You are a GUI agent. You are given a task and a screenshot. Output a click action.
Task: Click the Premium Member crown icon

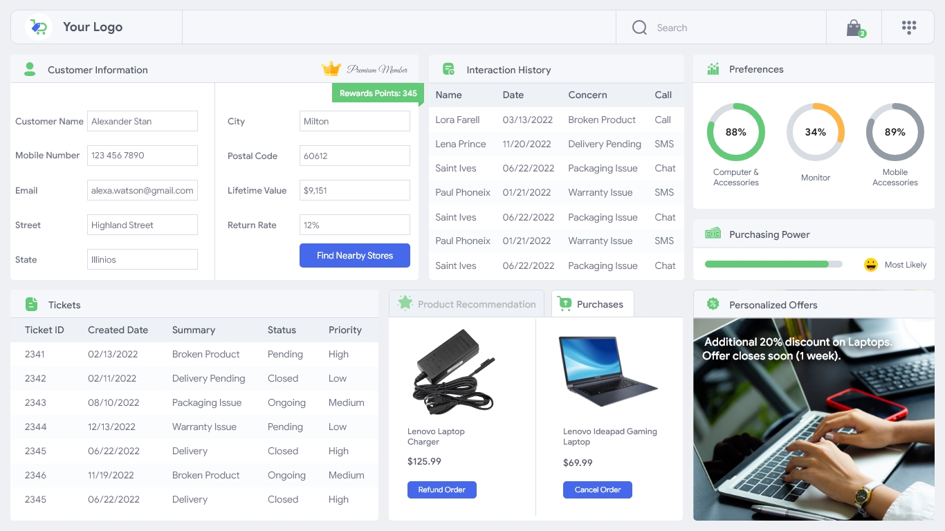331,69
